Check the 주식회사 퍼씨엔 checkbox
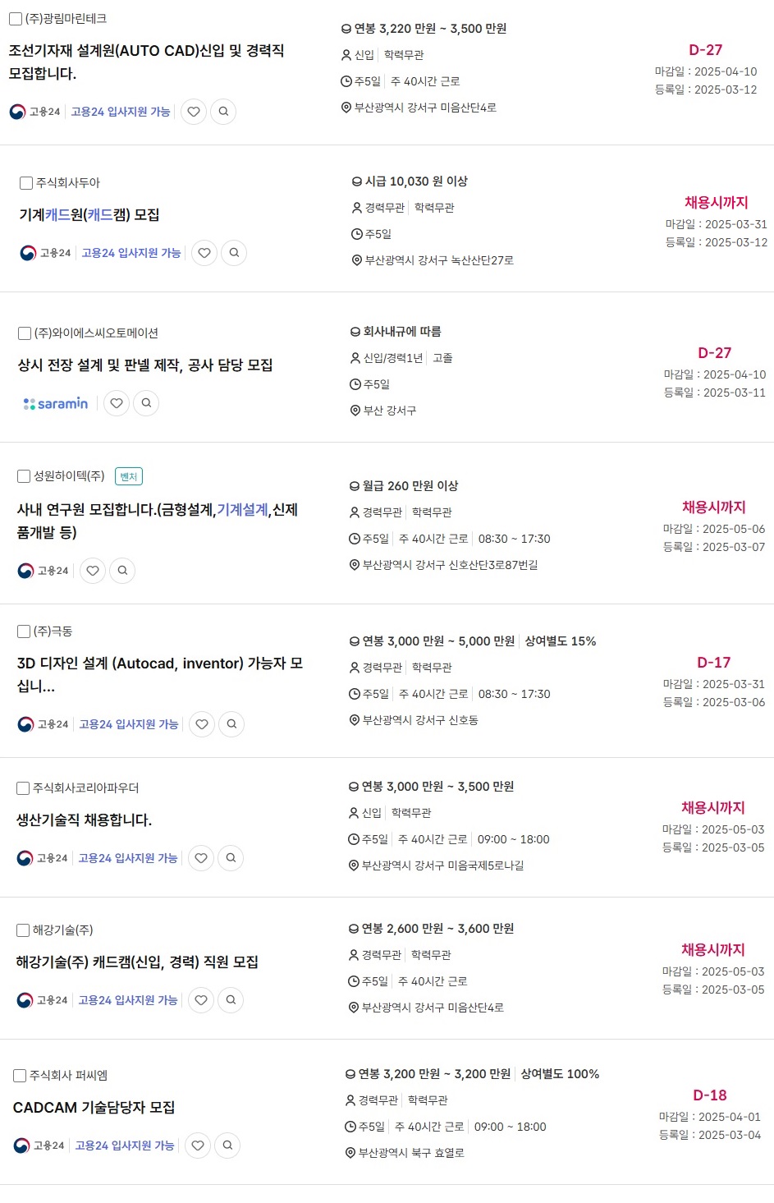The height and width of the screenshot is (1203, 774). pos(20,1076)
